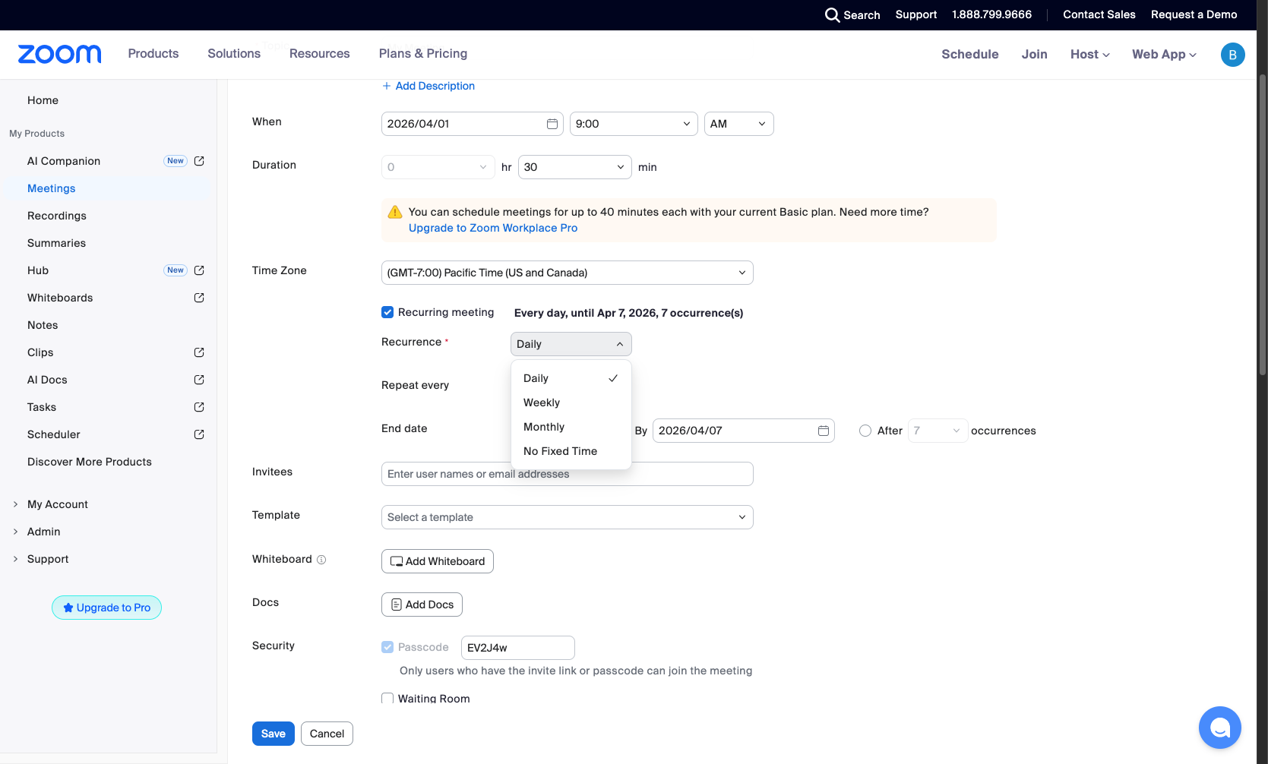Screen dimensions: 1268x764
Task: Click the Hub external link icon
Action: (199, 270)
